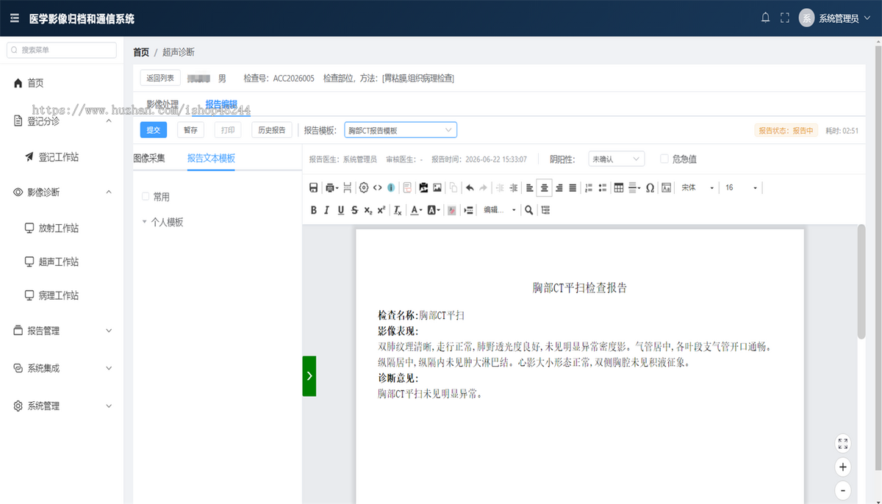Toggle bold formatting
This screenshot has width=882, height=504.
pyautogui.click(x=314, y=210)
